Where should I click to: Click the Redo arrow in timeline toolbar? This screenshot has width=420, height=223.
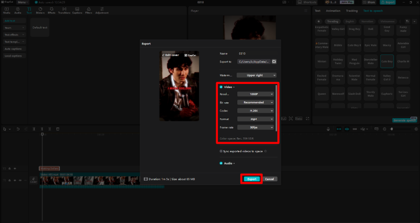point(26,129)
